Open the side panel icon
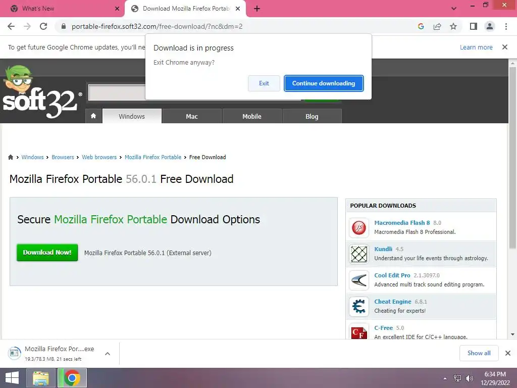Viewport: 517px width, 388px height. [474, 26]
